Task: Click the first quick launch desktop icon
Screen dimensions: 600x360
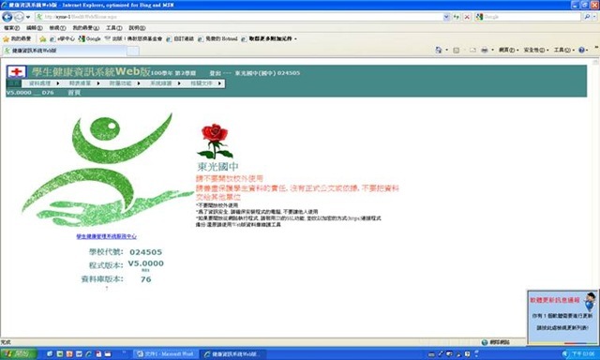Action: [x=50, y=354]
